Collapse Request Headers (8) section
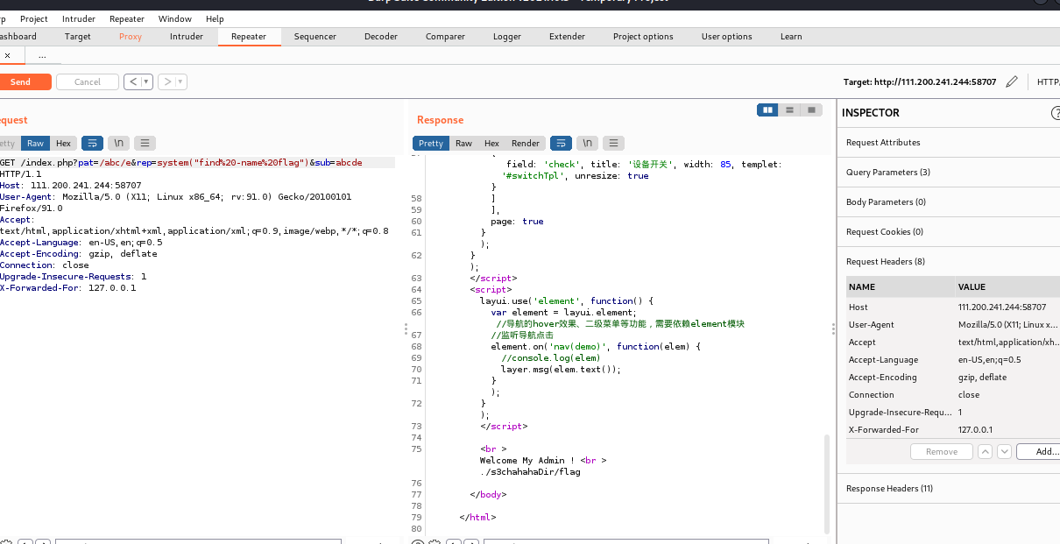Screen dimensions: 1060x544 (x=950, y=262)
